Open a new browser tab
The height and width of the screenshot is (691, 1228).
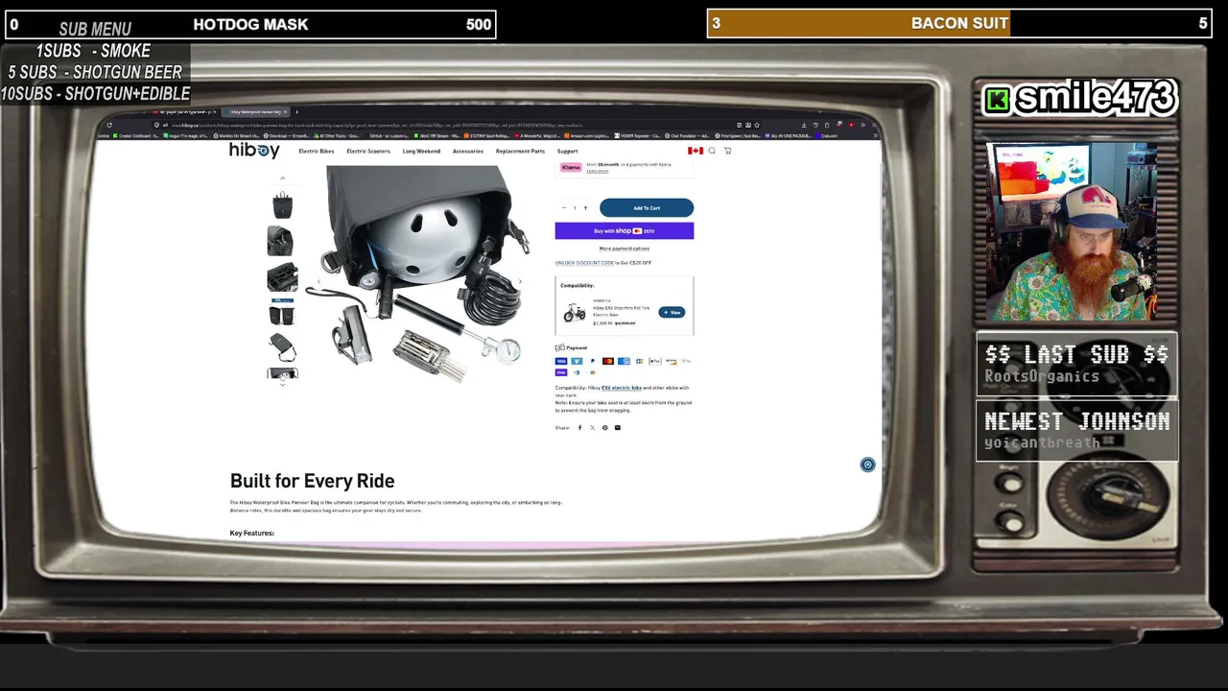click(x=296, y=112)
